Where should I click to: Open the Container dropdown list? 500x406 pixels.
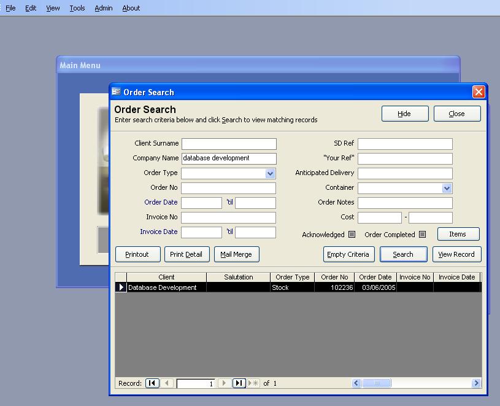coord(447,189)
